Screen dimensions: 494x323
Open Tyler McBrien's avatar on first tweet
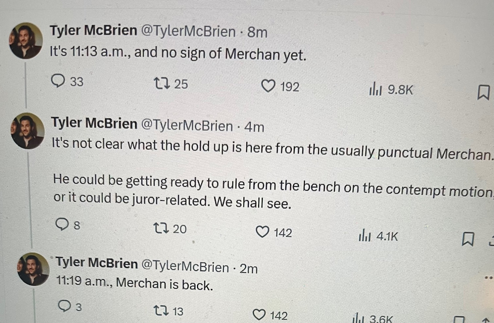coord(26,40)
